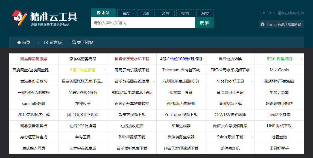Expand the arrow beside 星空美图张张无水印精
Viewport: 313px width, 158px height.
pos(105,81)
